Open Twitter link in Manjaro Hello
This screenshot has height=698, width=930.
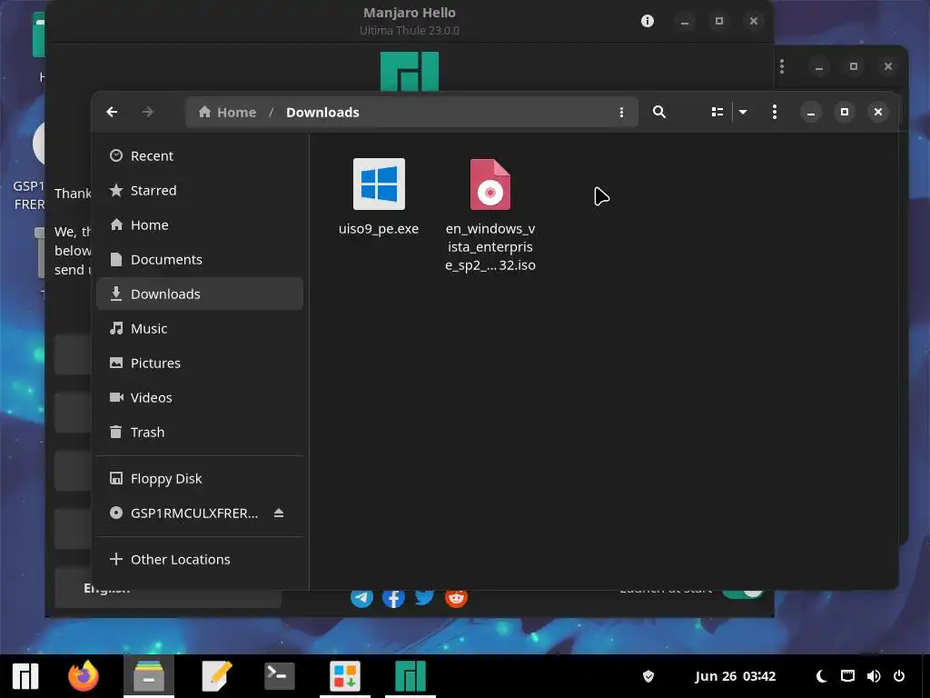pos(425,598)
